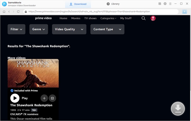
Task: Open the TV shows menu item
Action: click(90, 18)
